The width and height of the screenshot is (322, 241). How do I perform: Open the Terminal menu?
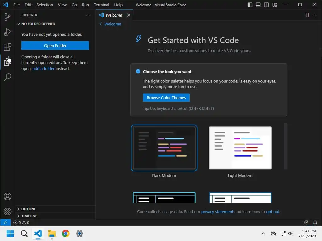tap(102, 5)
